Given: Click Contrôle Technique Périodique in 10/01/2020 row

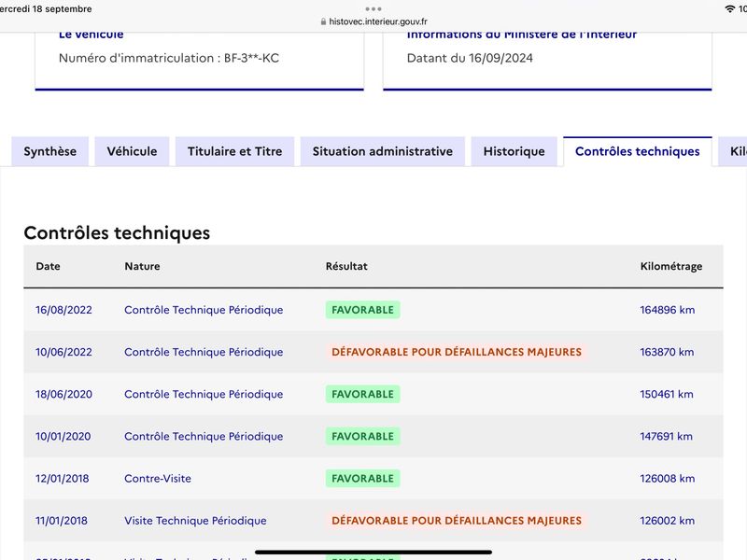Looking at the screenshot, I should click(x=204, y=436).
